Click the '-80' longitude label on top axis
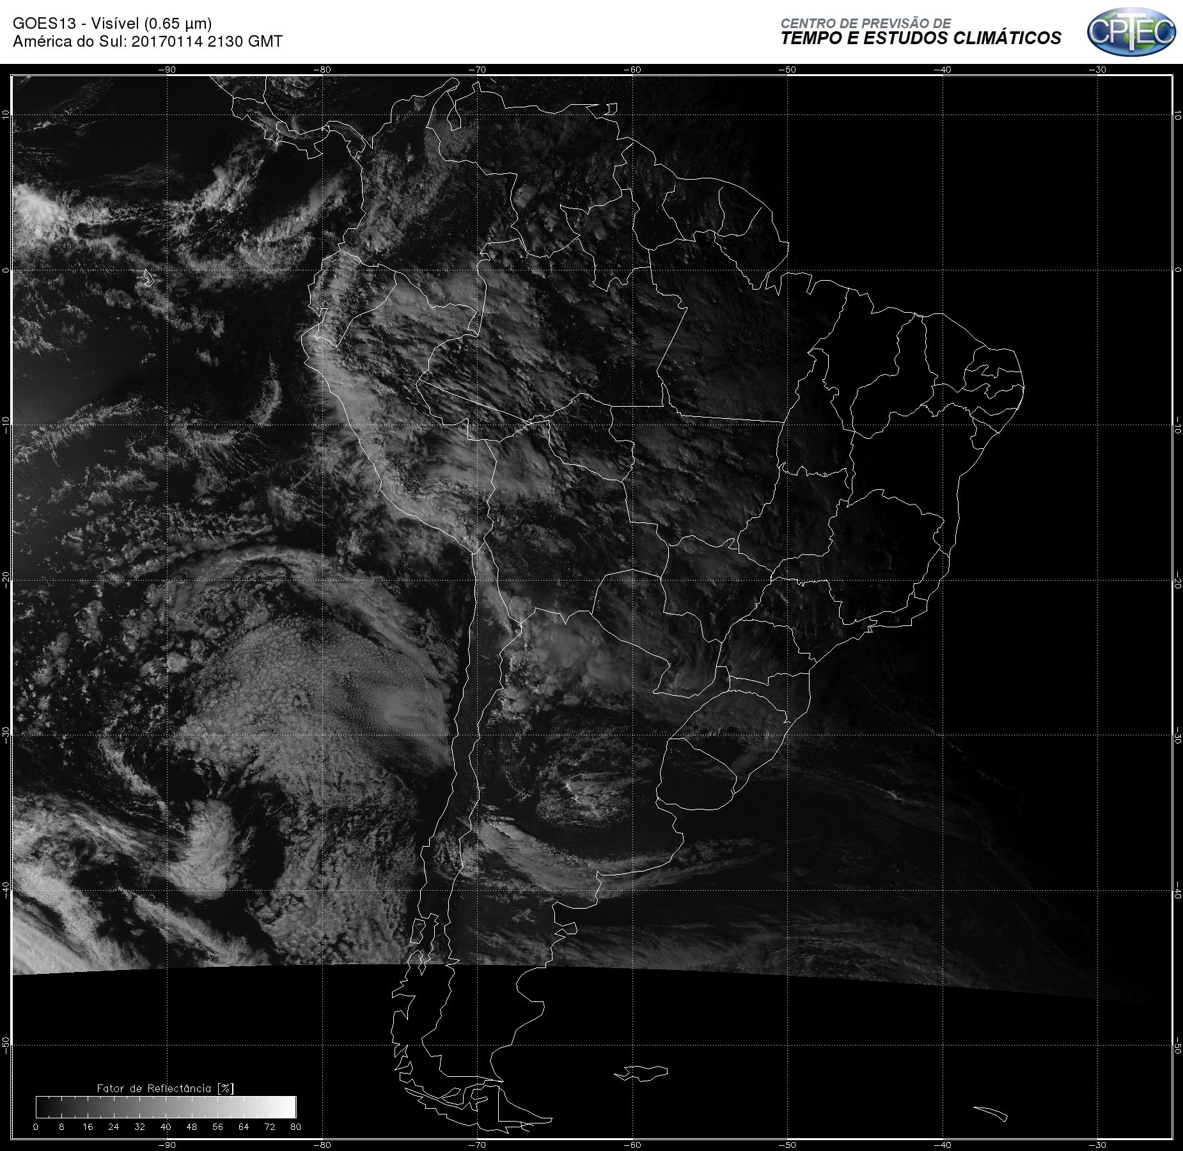 [x=322, y=70]
